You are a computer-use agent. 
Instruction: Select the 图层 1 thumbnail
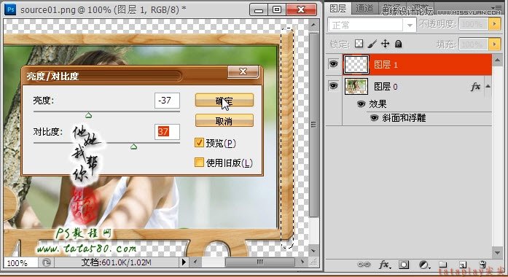coord(356,64)
